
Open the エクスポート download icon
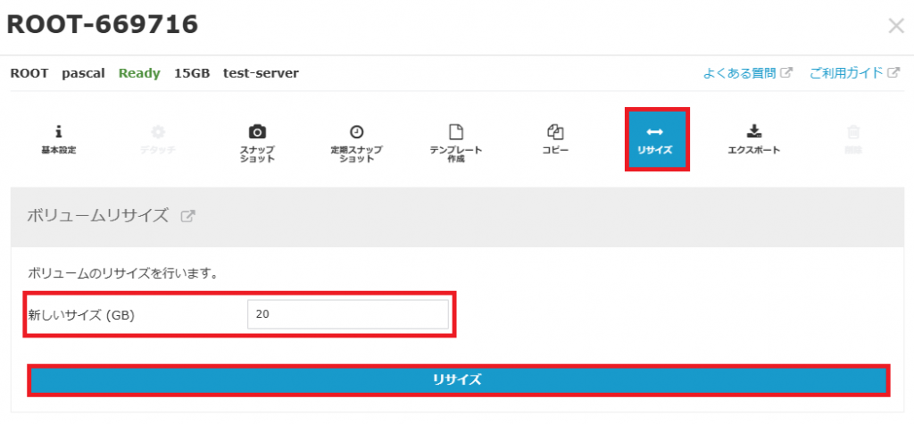click(x=753, y=132)
